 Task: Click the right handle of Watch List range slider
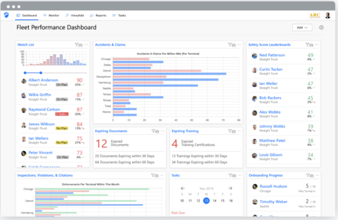(x=41, y=73)
